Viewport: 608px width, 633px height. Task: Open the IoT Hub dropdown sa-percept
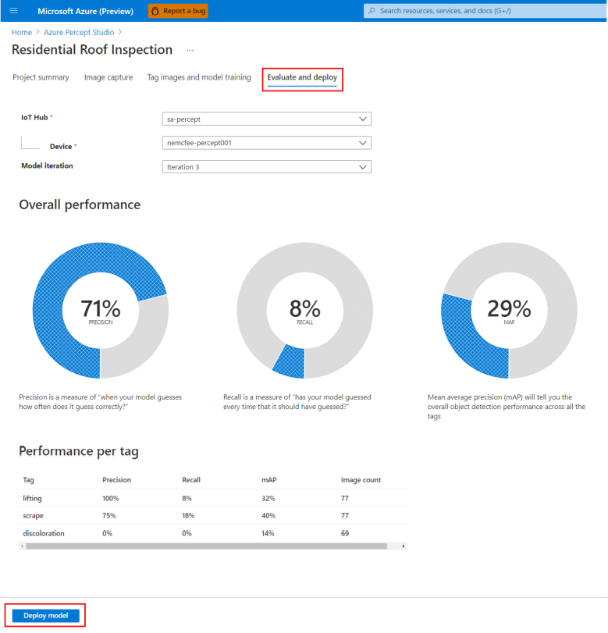pos(266,119)
